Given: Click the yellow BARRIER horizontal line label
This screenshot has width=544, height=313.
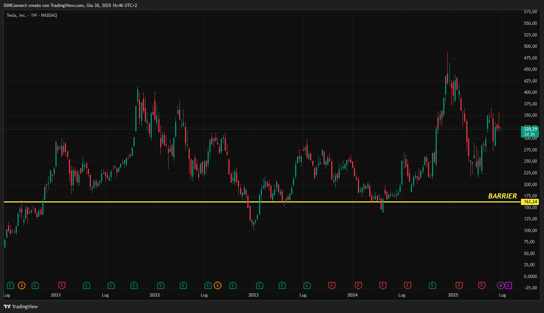Looking at the screenshot, I should 502,196.
